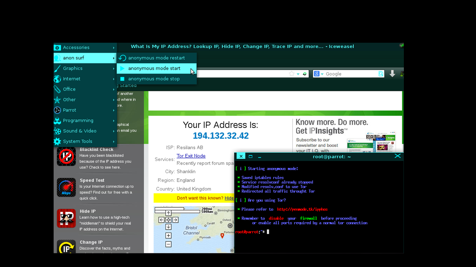Choose anonymous mode stop
The height and width of the screenshot is (267, 476).
coord(157,79)
